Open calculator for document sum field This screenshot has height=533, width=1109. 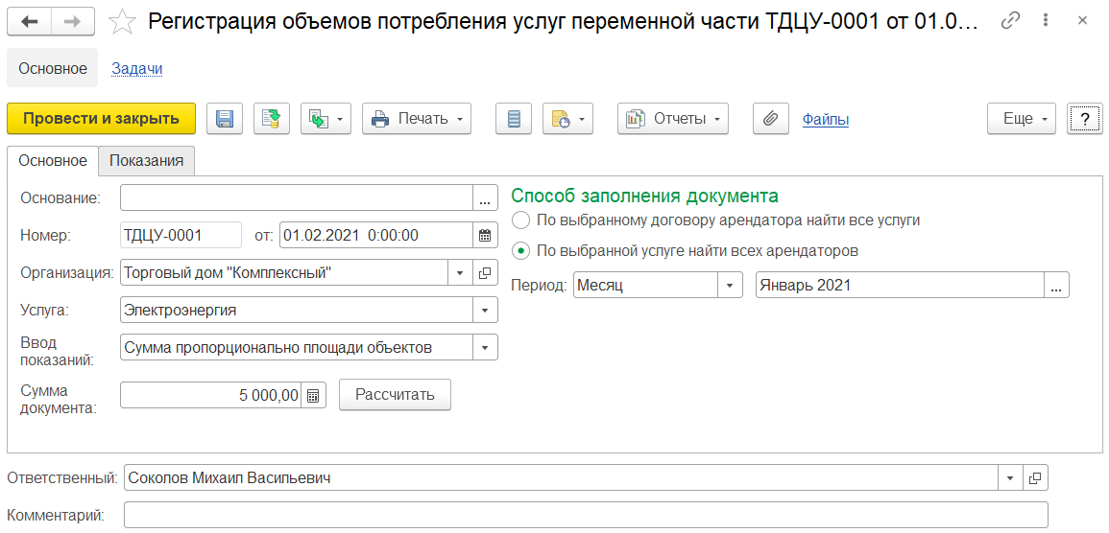coord(314,395)
